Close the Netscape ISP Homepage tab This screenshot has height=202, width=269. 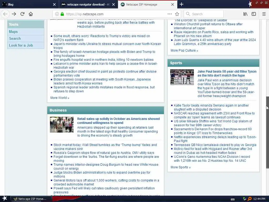173,4
